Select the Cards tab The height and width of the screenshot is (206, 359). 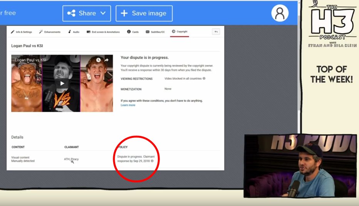pyautogui.click(x=133, y=32)
